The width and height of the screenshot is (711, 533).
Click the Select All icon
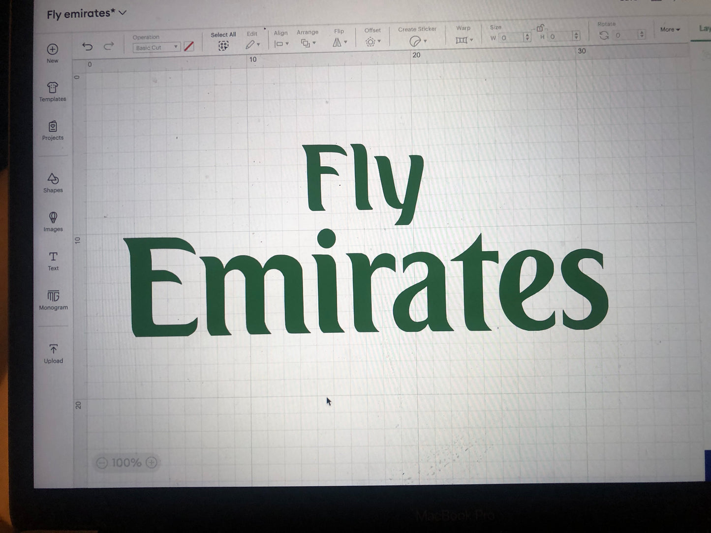pos(223,45)
